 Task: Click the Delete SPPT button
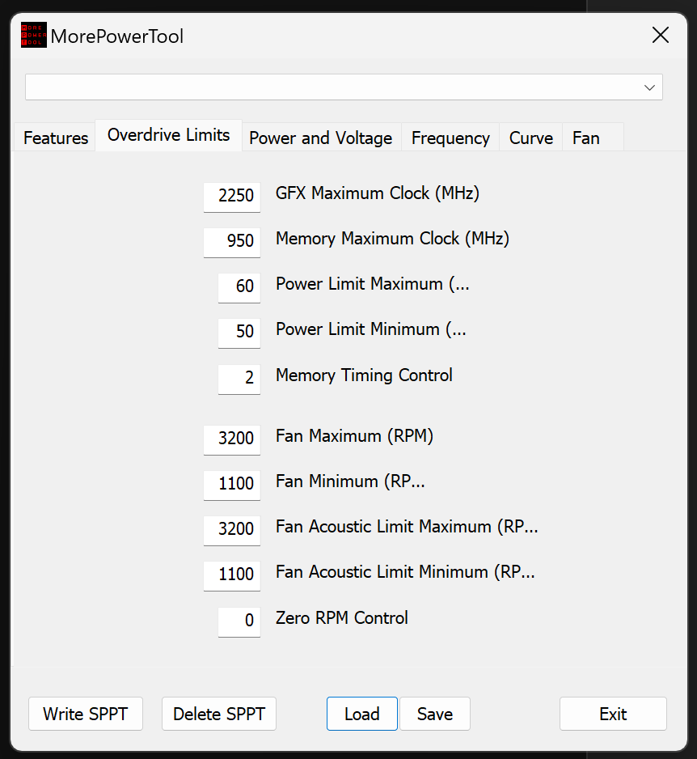point(218,714)
